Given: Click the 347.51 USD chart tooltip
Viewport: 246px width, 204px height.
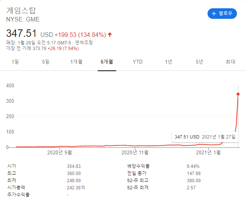Looking at the screenshot, I should click(205, 137).
